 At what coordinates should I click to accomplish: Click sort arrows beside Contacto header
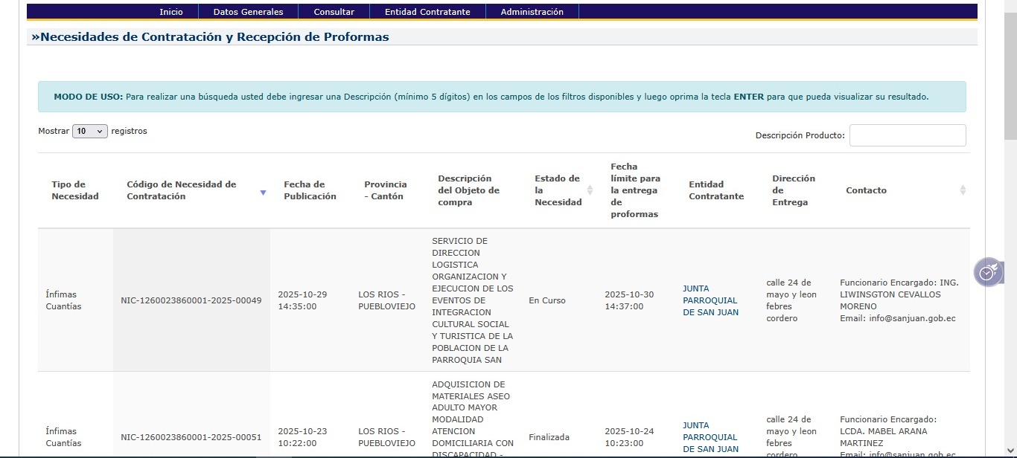(962, 190)
